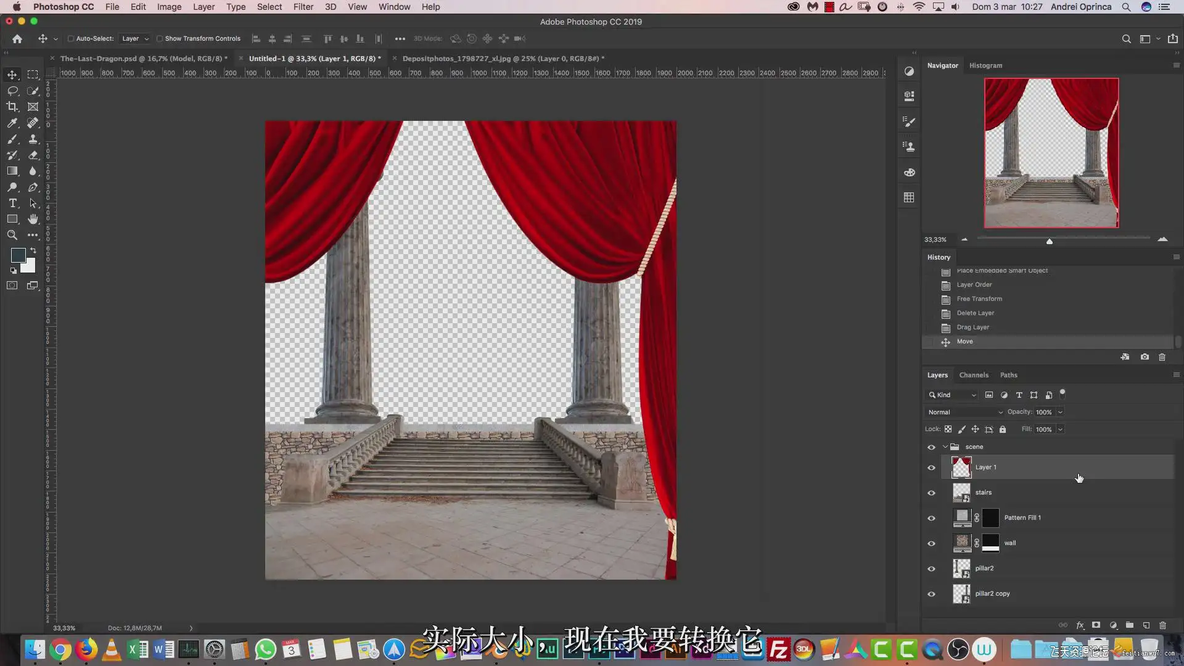Switch to The-Last-Dragon.psd document tab
This screenshot has width=1184, height=666.
click(x=143, y=59)
